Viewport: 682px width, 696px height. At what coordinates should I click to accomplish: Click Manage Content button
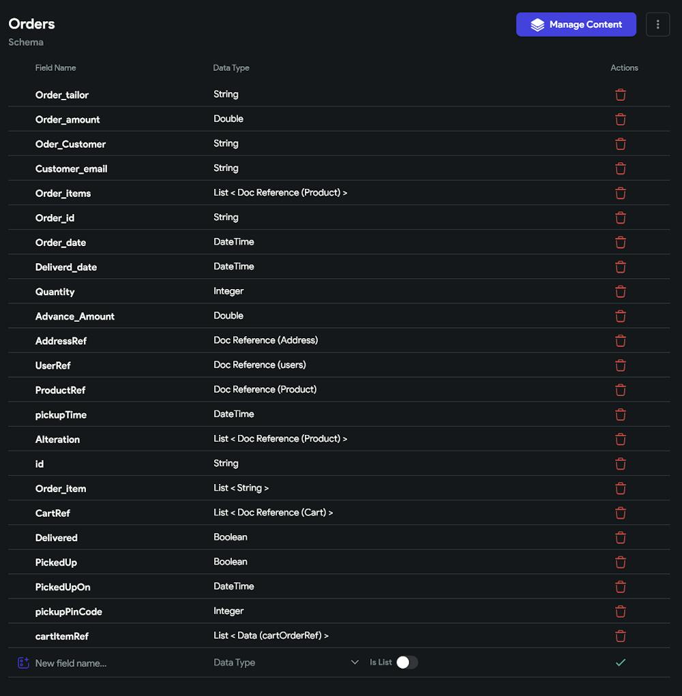pos(576,25)
